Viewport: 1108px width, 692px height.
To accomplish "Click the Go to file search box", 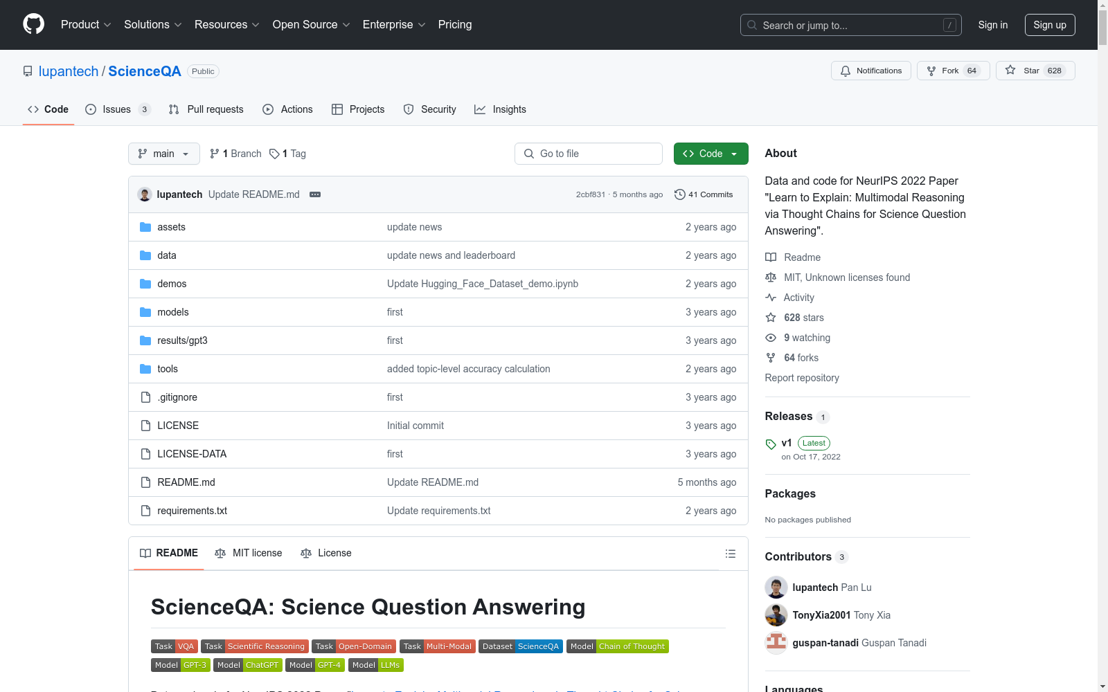I will 589,154.
